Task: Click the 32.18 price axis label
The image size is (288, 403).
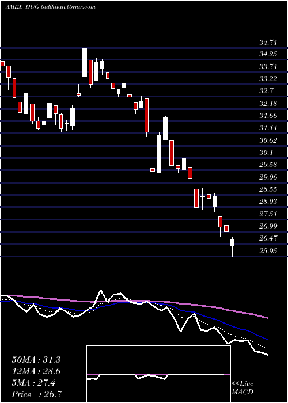Action: pos(268,104)
